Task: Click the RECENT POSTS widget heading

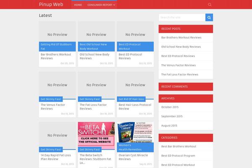Action: 186,29
